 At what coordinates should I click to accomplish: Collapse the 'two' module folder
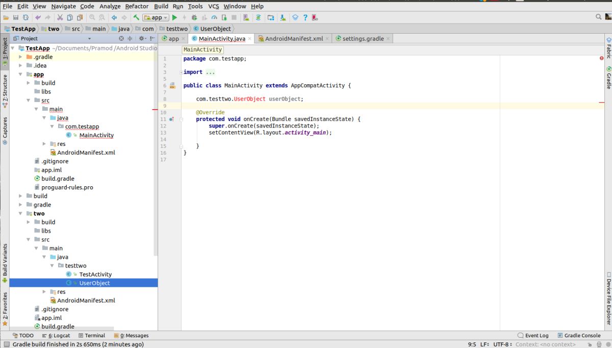tap(21, 213)
